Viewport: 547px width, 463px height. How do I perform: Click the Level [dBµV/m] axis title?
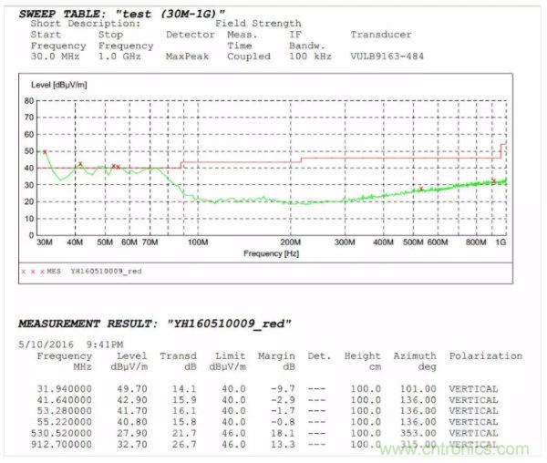coord(61,85)
